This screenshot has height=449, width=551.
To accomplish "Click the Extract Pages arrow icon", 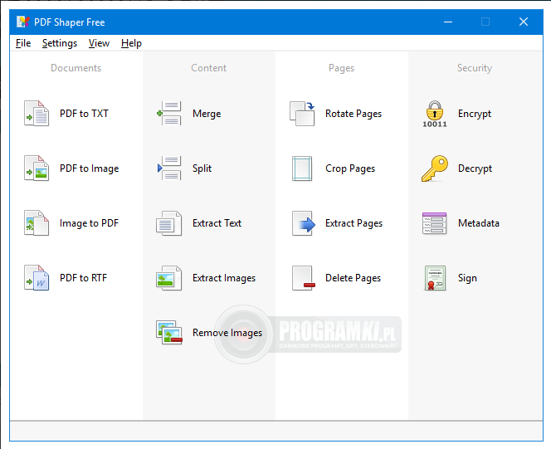I will point(303,223).
